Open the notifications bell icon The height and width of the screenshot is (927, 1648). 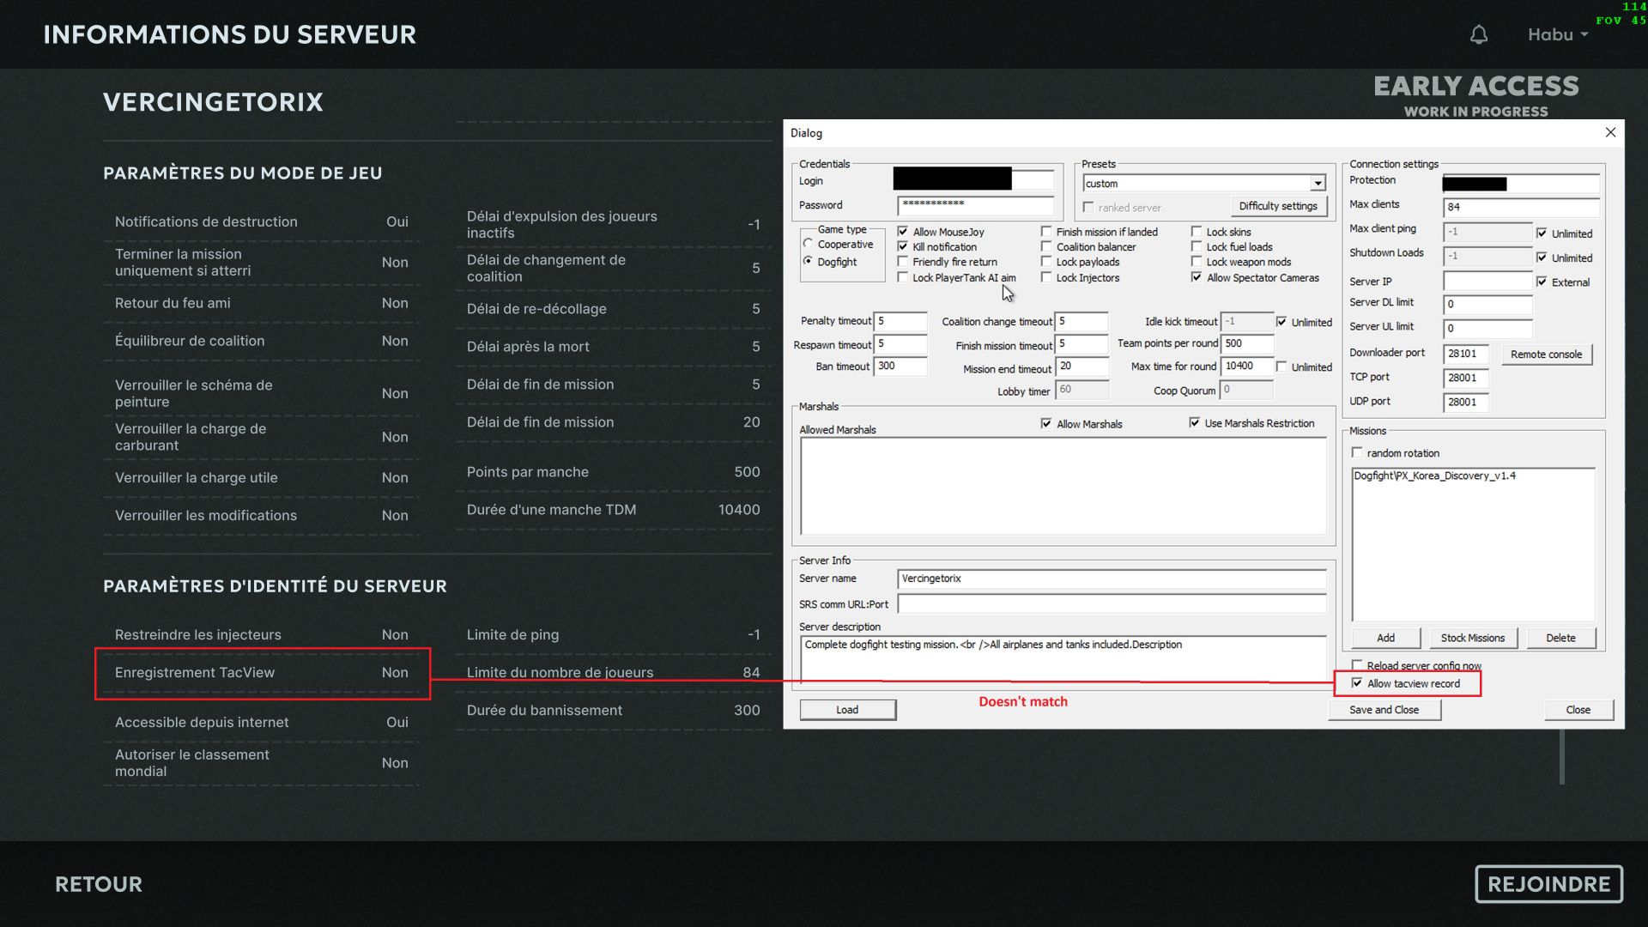(x=1478, y=34)
